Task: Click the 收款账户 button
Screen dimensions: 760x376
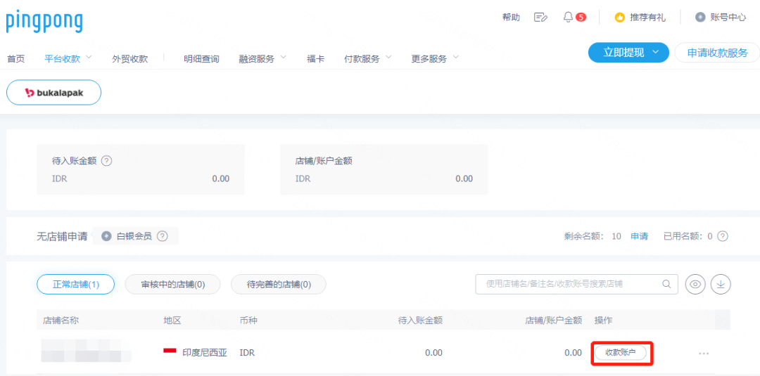Action: [620, 353]
